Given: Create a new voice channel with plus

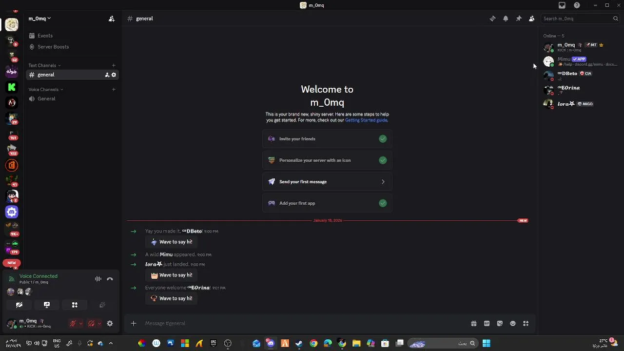Looking at the screenshot, I should click(x=114, y=89).
